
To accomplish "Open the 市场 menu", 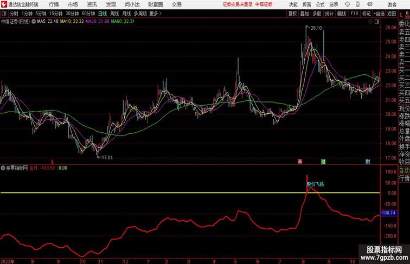I will pyautogui.click(x=73, y=4).
